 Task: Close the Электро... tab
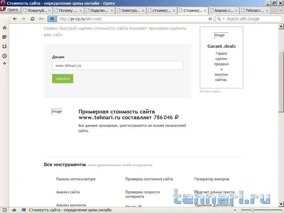(x=143, y=11)
